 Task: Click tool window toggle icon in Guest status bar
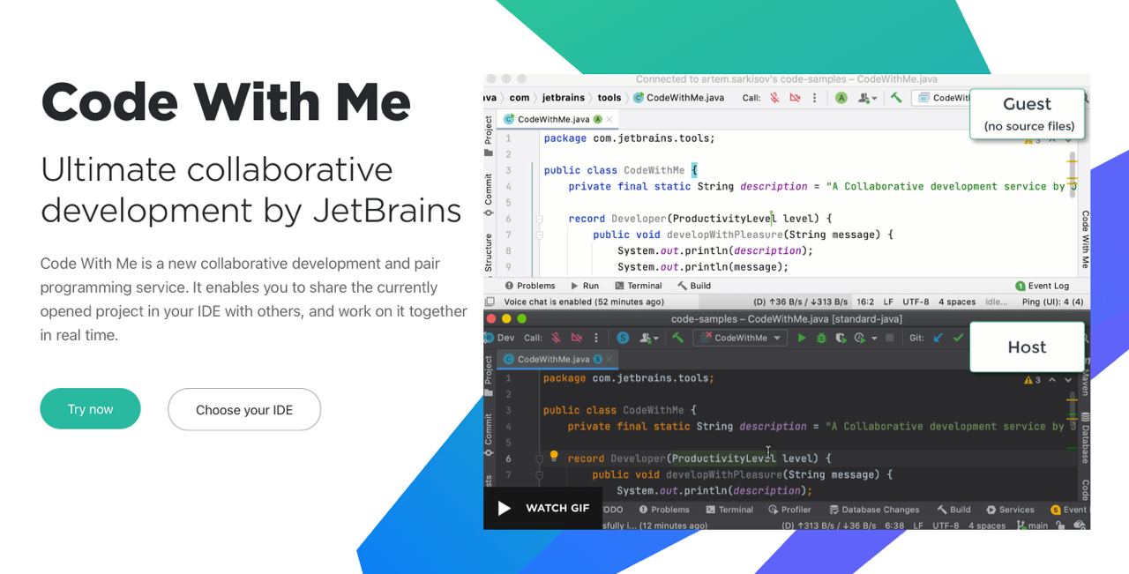click(x=491, y=302)
